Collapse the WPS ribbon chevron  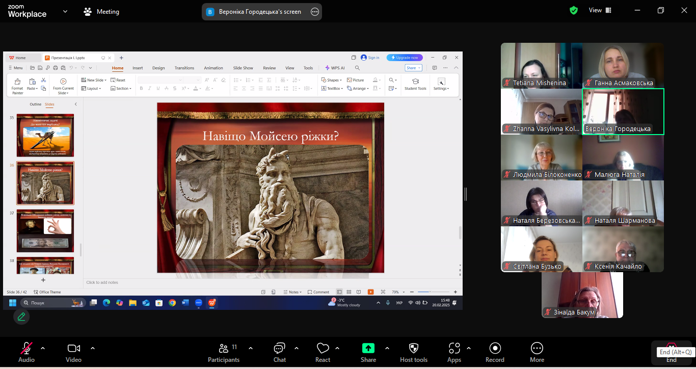(456, 68)
